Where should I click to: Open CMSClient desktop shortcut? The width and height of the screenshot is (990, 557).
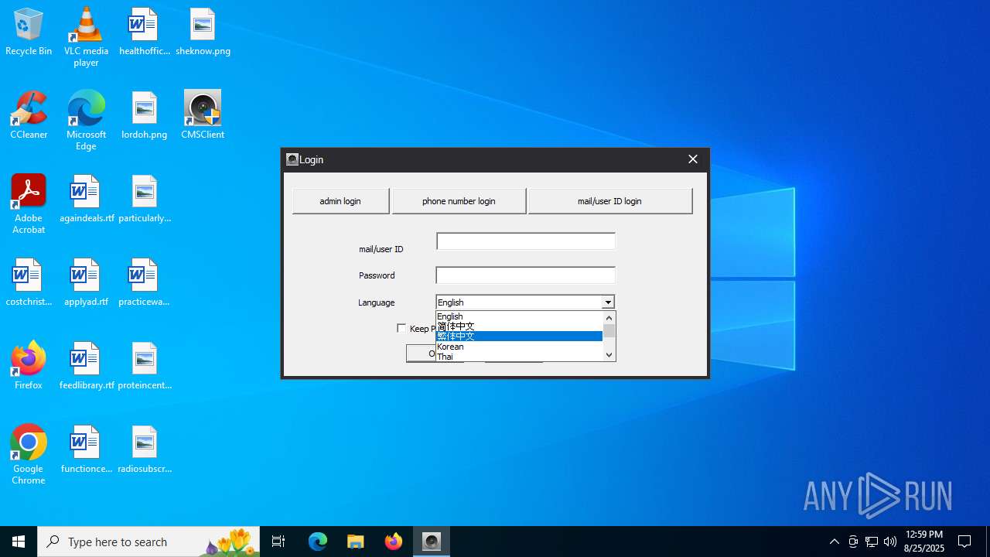click(203, 115)
